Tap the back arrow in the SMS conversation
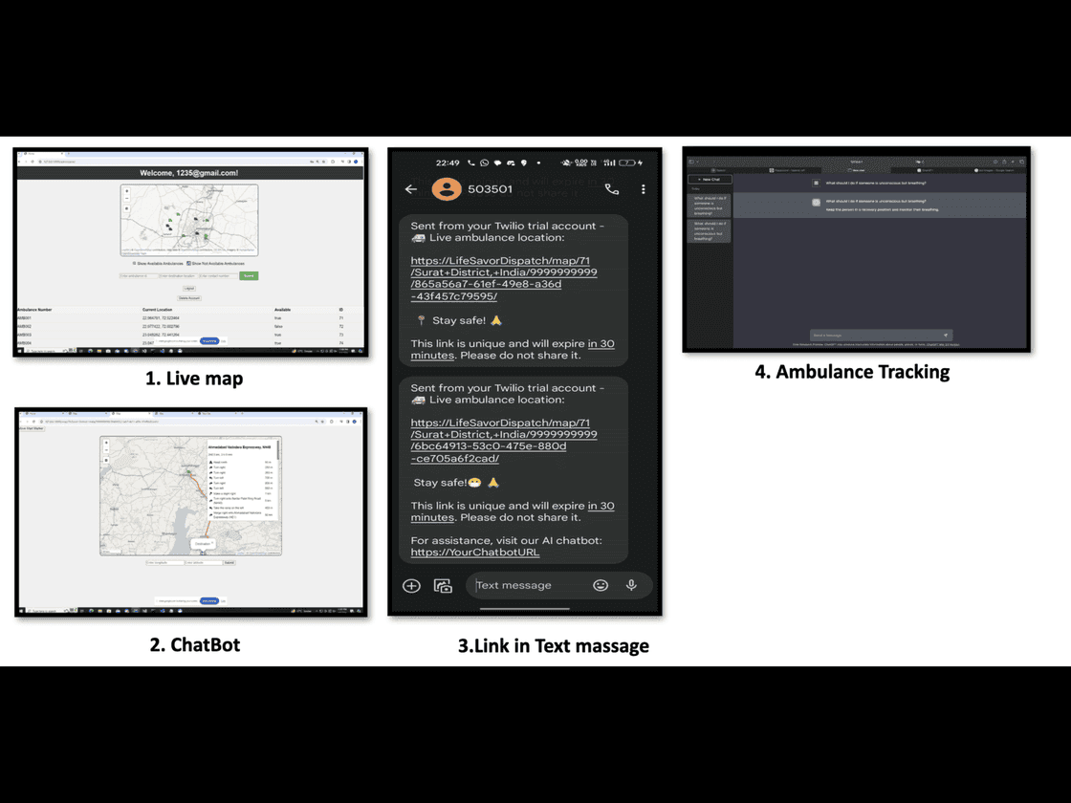The width and height of the screenshot is (1071, 803). tap(410, 189)
